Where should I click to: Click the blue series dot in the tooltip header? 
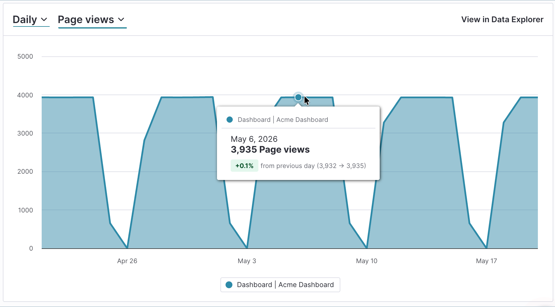(230, 120)
